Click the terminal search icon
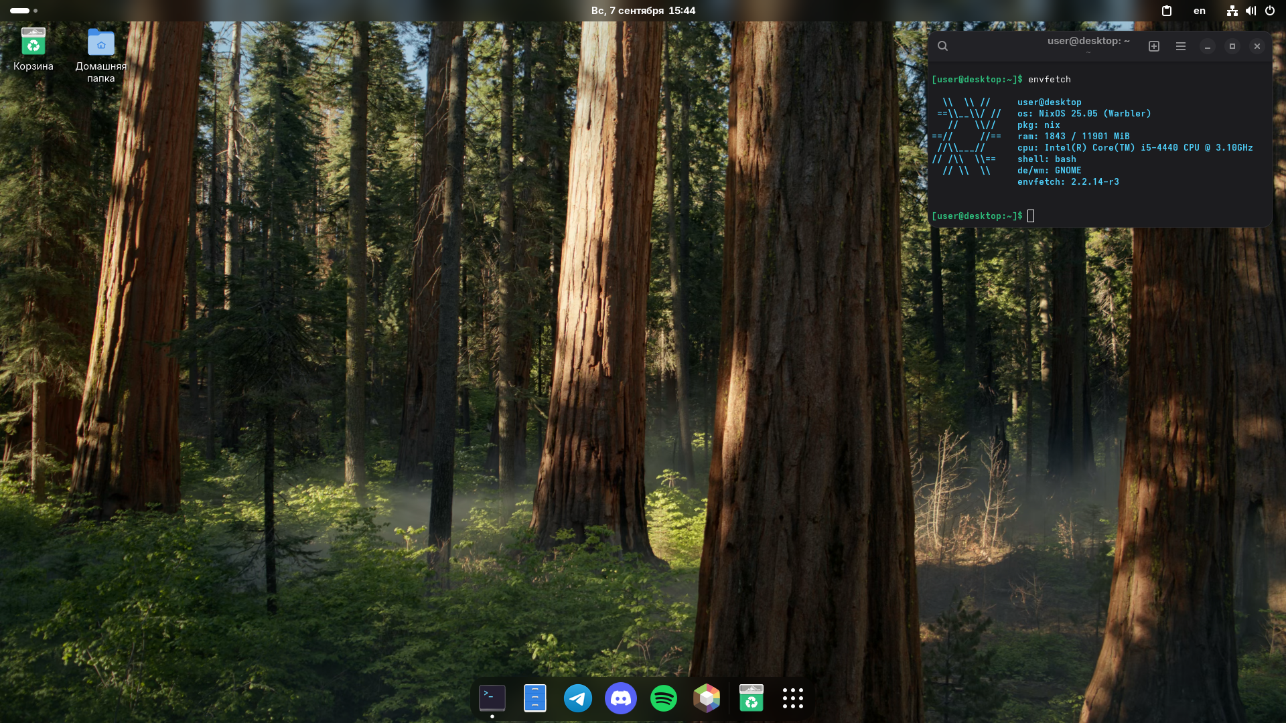This screenshot has width=1286, height=723. click(x=942, y=46)
